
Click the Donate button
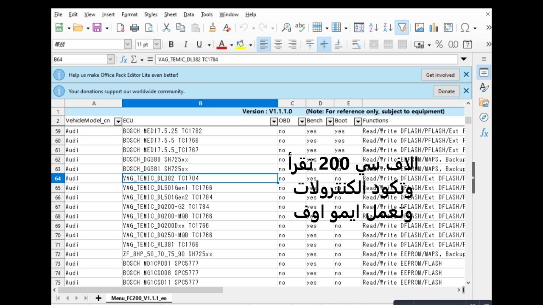[x=446, y=91]
